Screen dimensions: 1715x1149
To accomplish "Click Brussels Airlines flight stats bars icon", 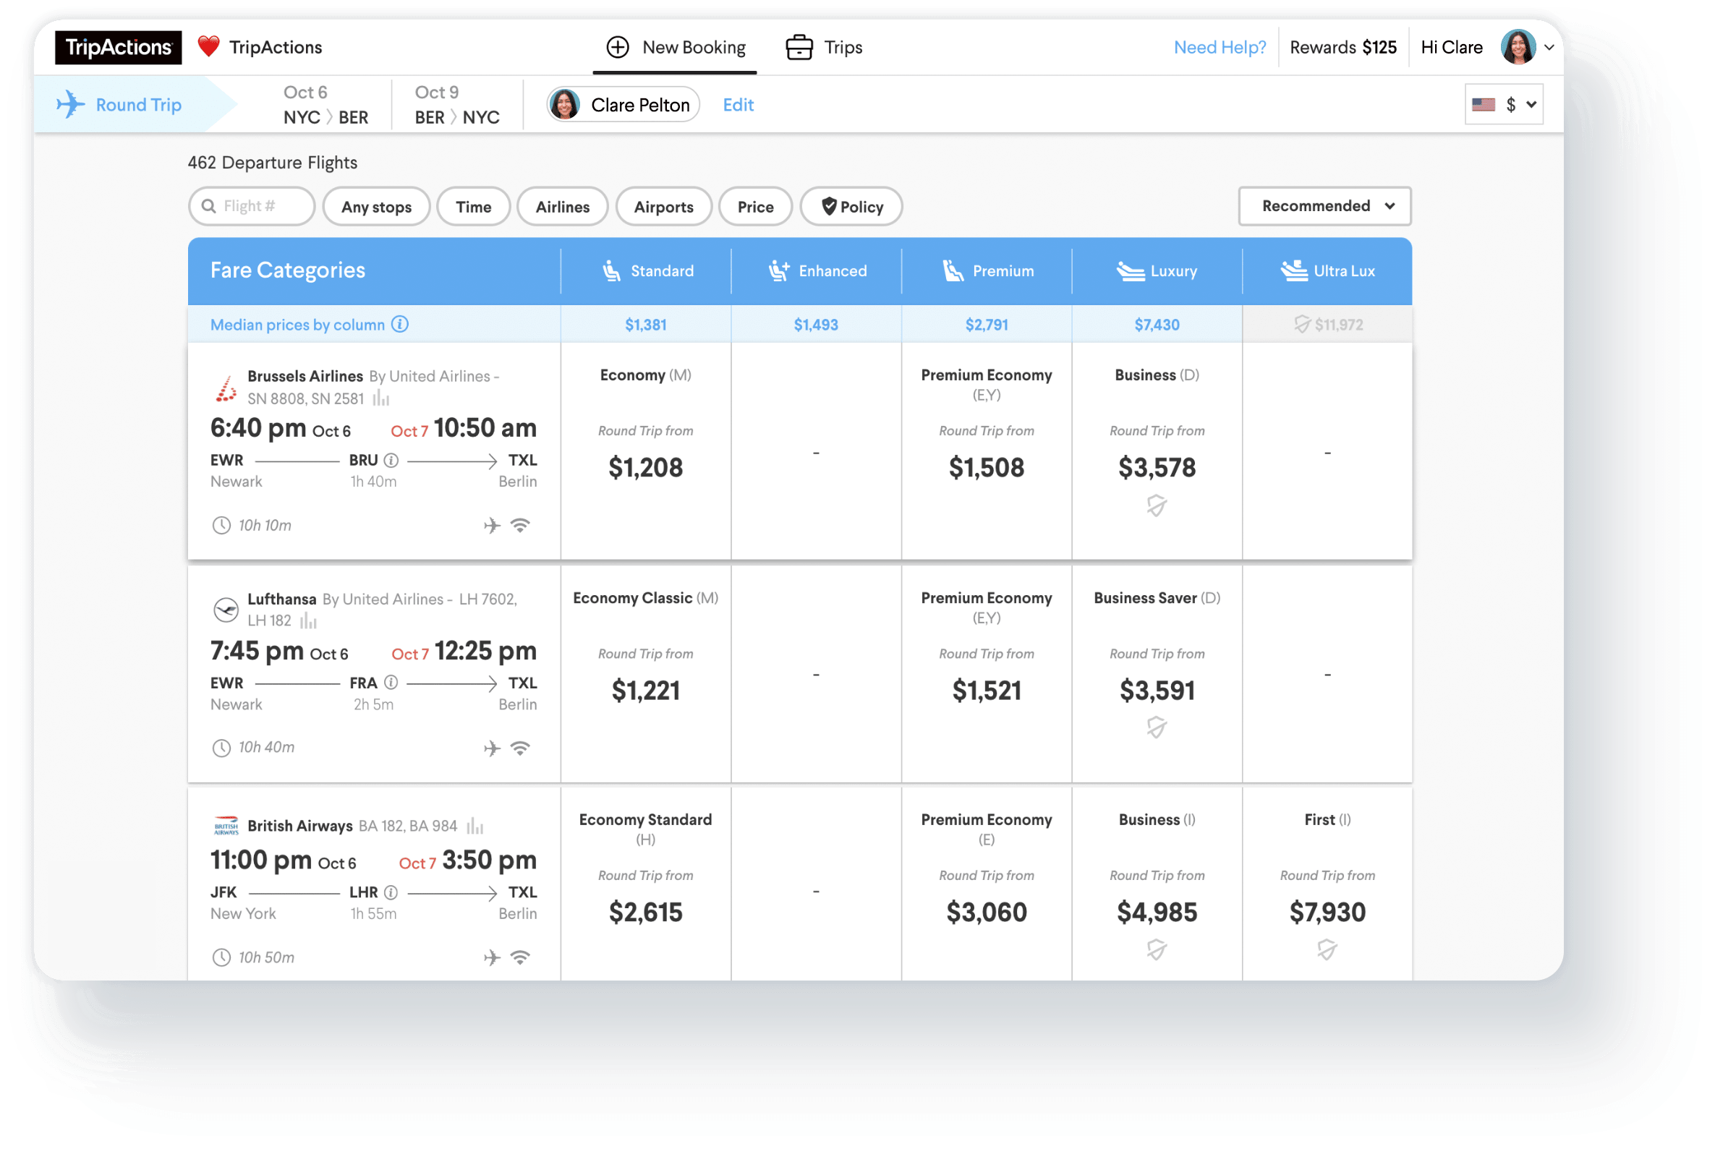I will (x=381, y=398).
